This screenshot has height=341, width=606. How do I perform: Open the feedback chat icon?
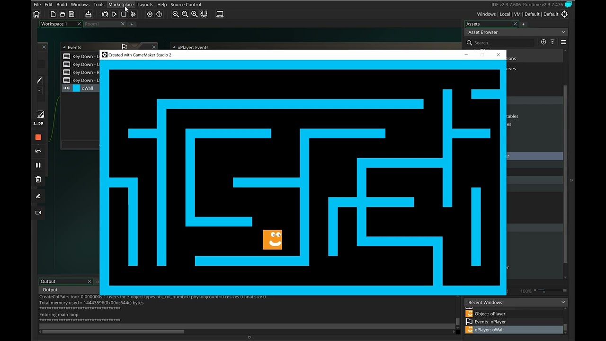(x=569, y=4)
